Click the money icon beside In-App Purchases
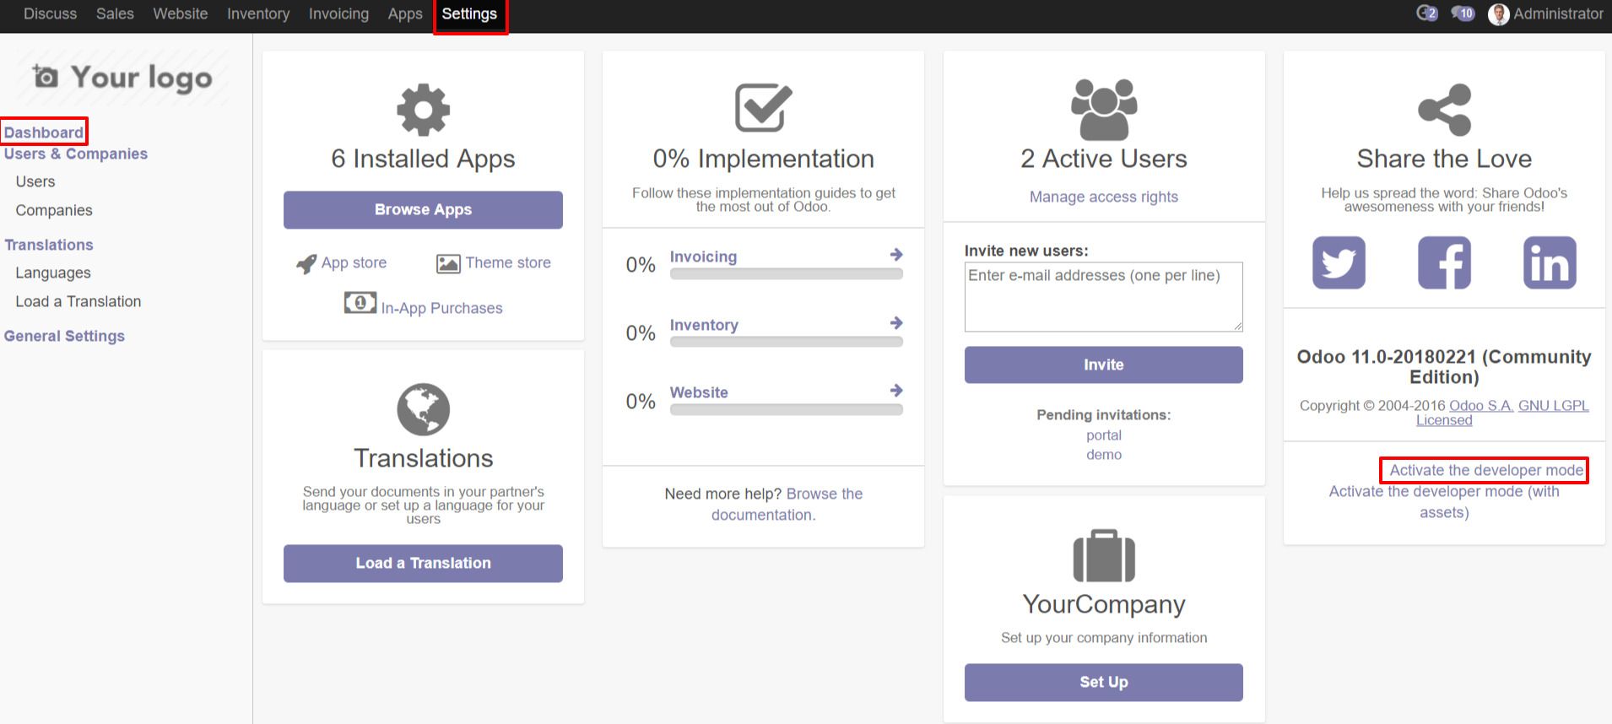This screenshot has height=724, width=1612. point(360,302)
